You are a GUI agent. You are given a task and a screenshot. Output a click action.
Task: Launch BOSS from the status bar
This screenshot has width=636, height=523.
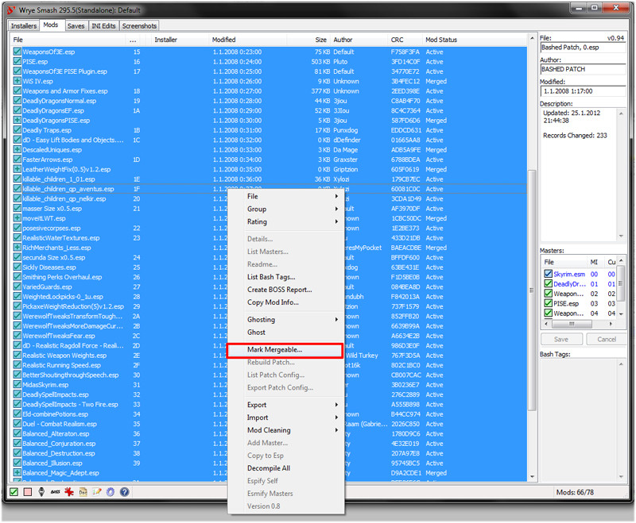tap(55, 492)
